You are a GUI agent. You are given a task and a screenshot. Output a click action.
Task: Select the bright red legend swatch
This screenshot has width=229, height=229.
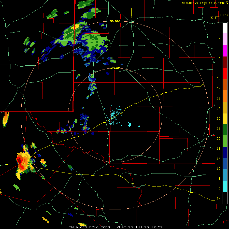point(225,73)
